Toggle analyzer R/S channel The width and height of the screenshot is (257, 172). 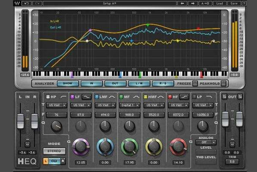(163, 83)
